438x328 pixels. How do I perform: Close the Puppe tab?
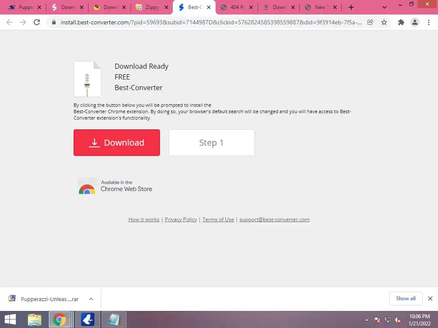click(39, 8)
